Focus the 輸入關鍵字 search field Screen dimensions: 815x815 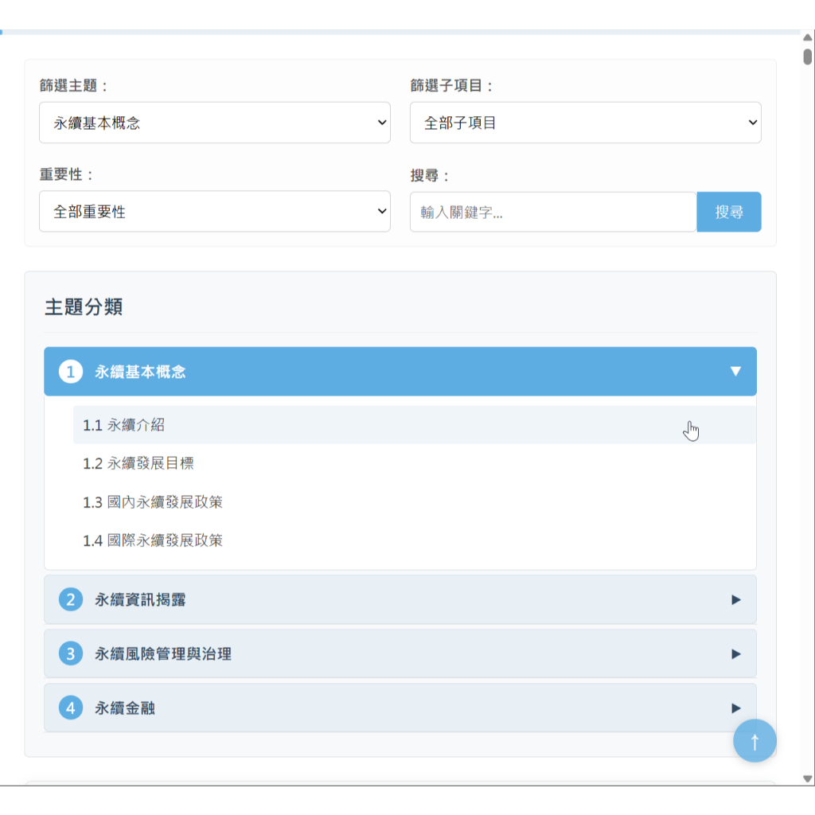[552, 213]
